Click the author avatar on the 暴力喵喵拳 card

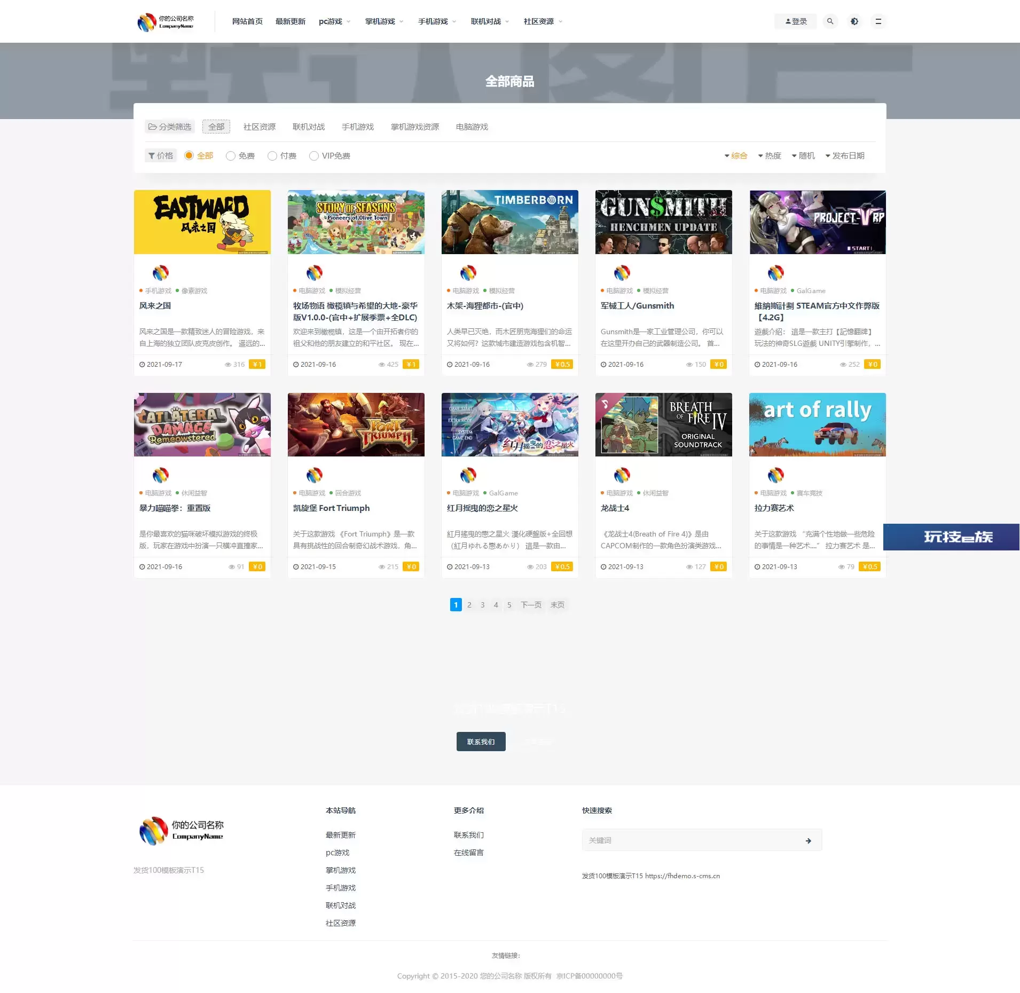[x=161, y=475]
